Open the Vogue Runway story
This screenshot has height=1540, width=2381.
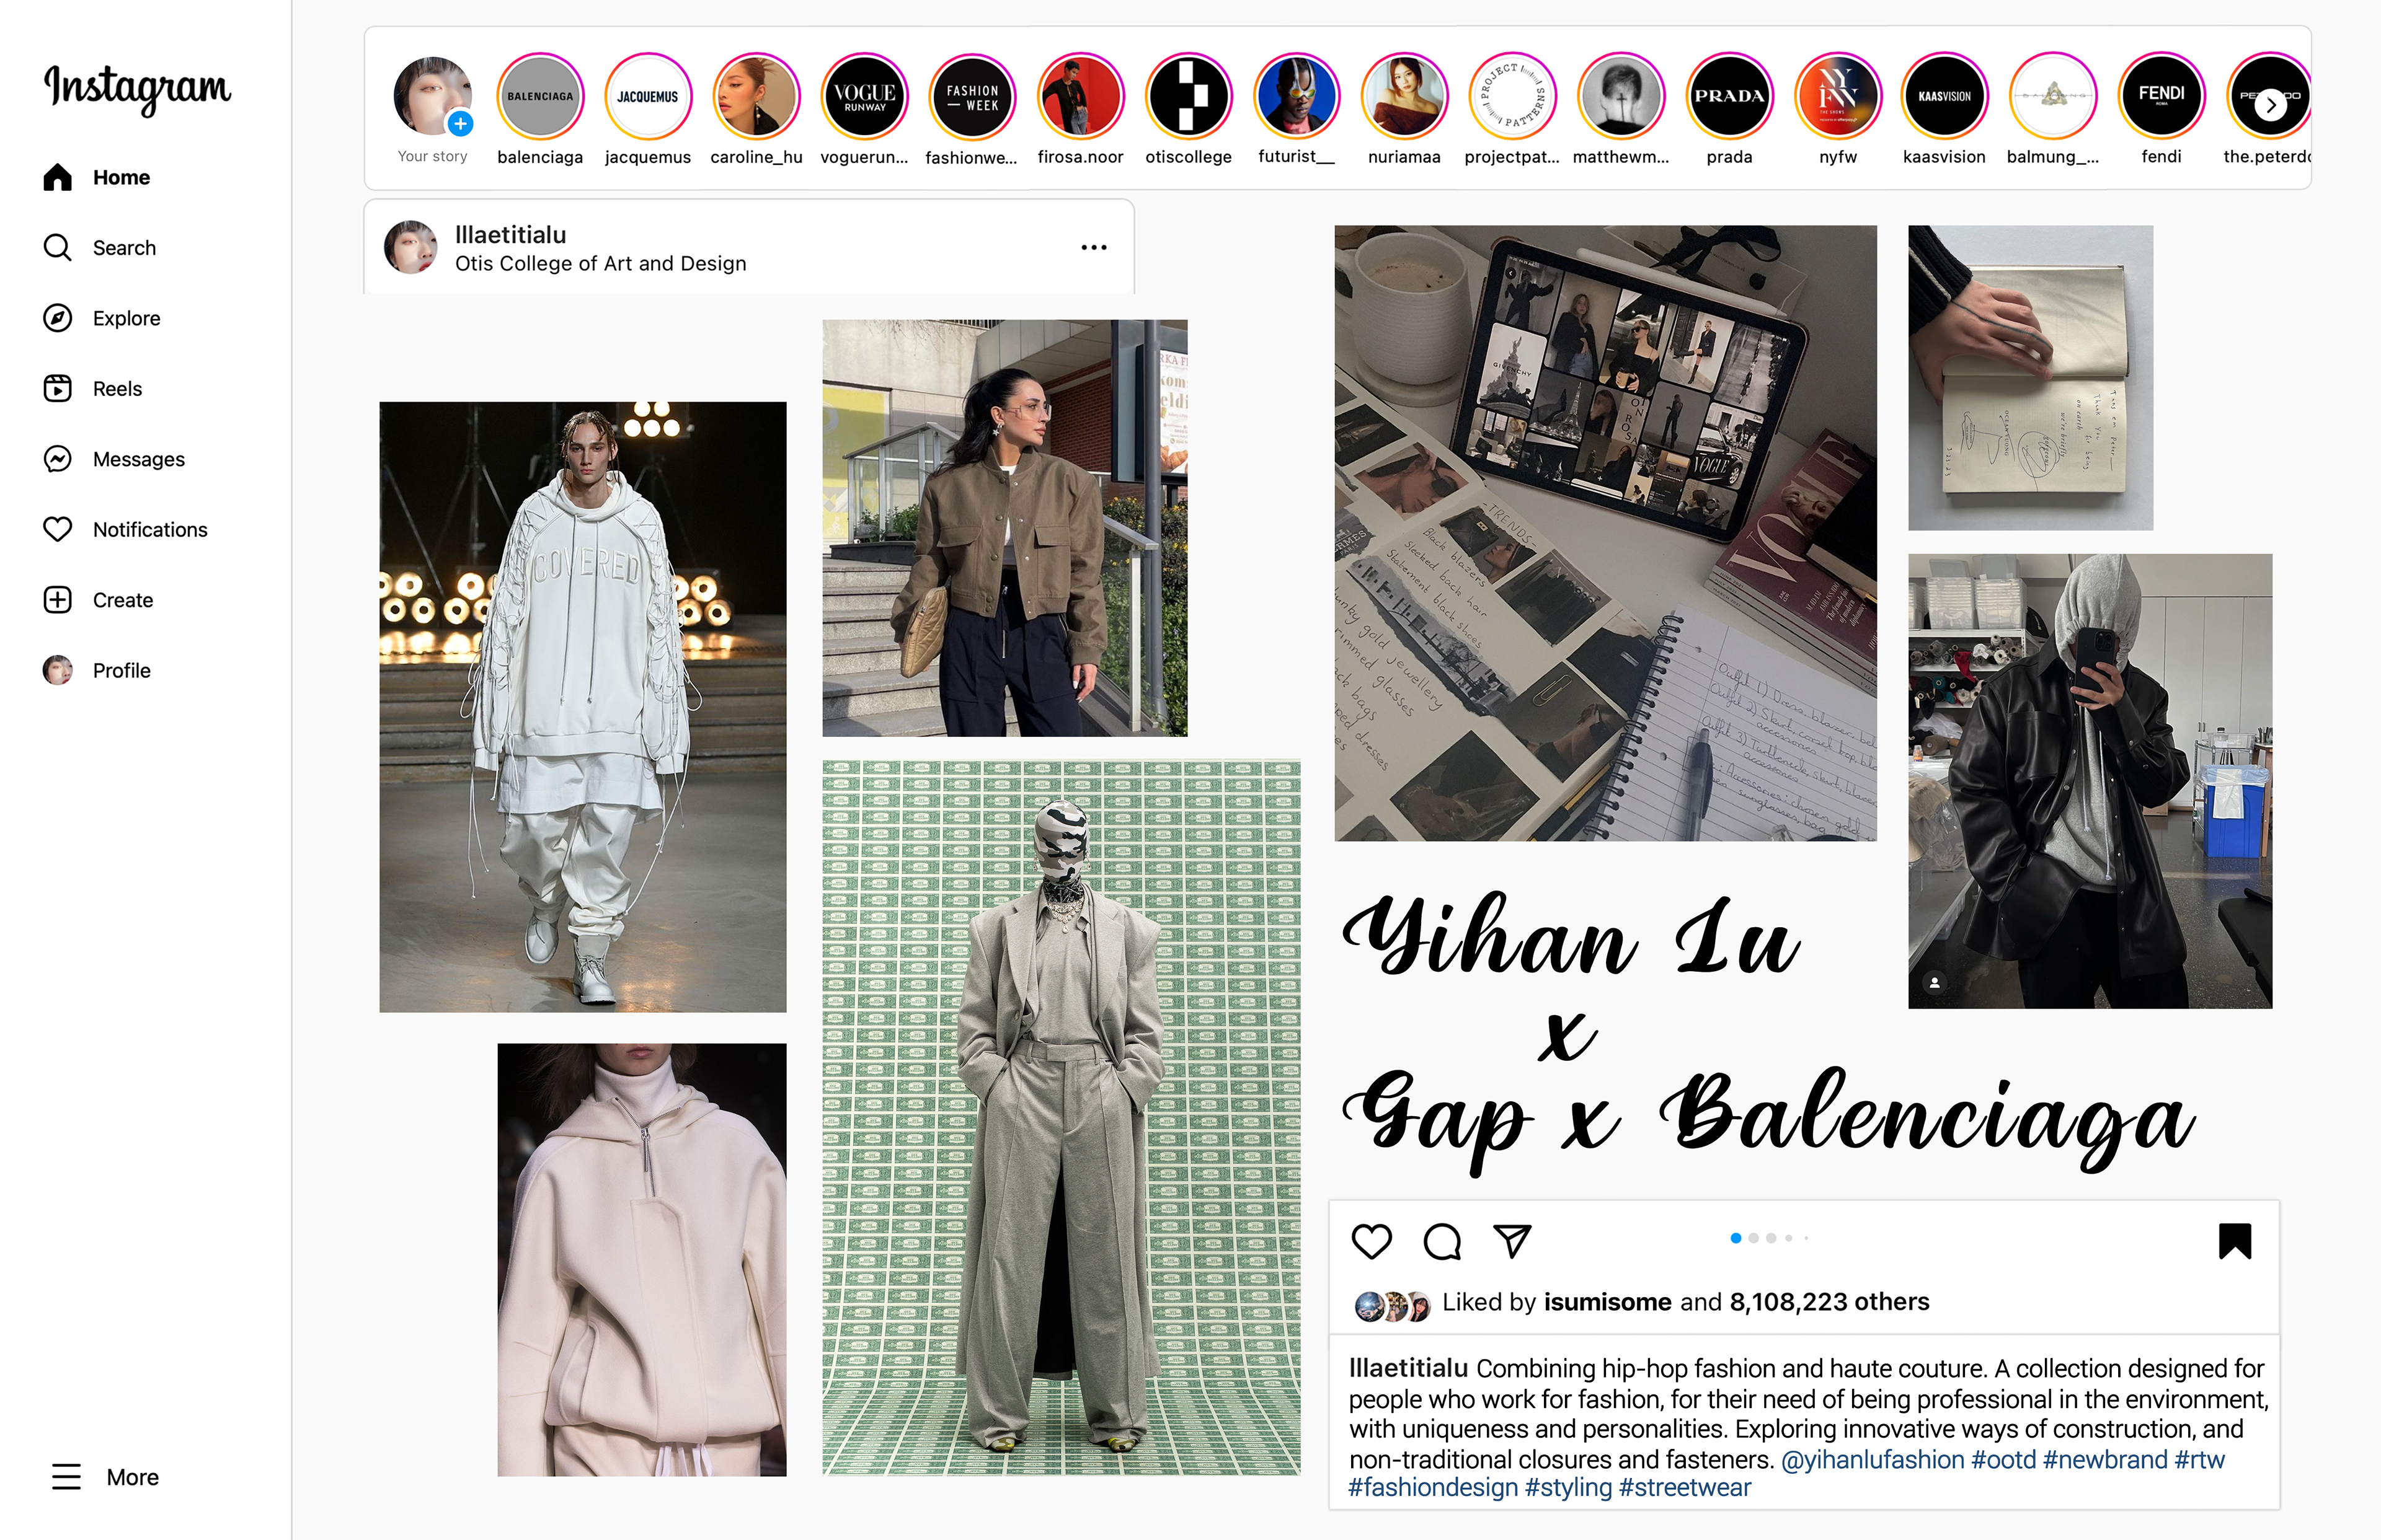point(864,109)
